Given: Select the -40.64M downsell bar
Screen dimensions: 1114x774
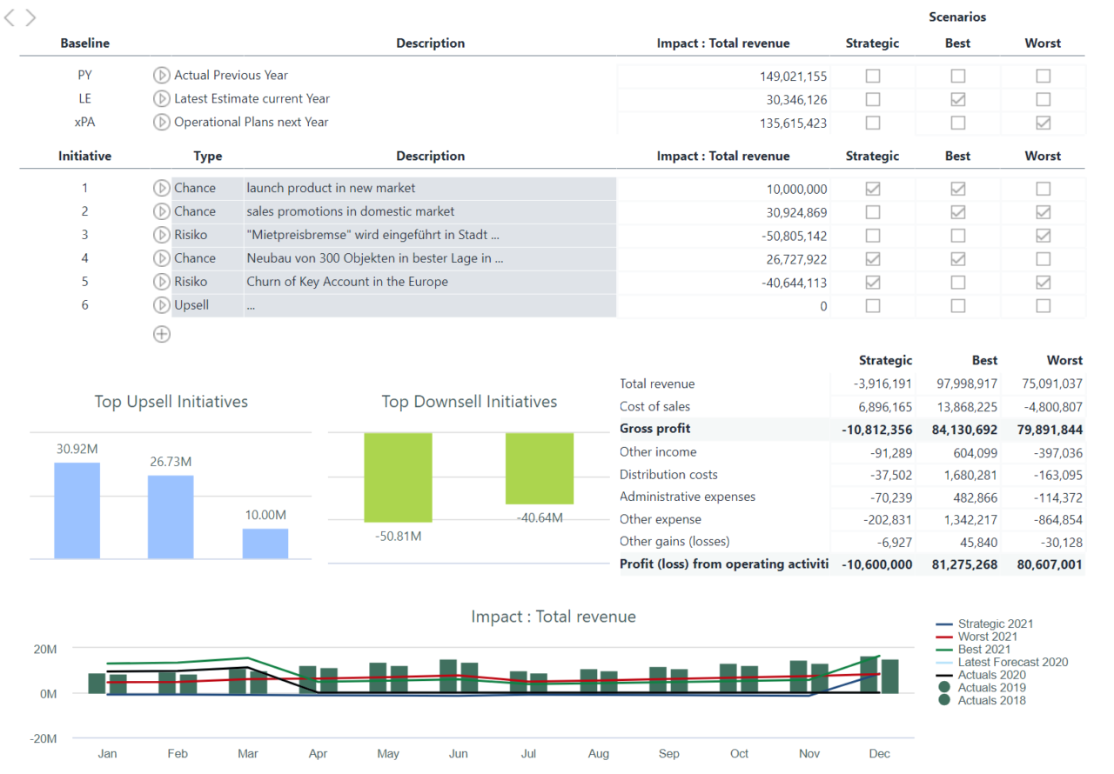Looking at the screenshot, I should pos(540,469).
